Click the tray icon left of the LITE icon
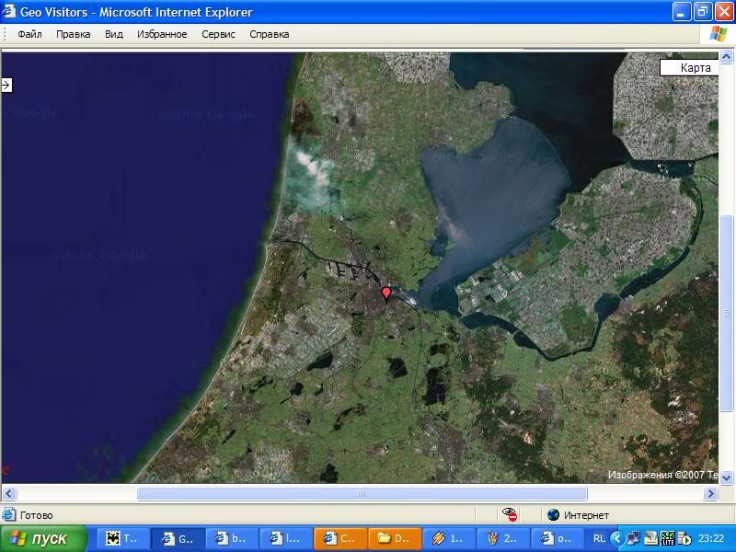Screen dimensions: 736x552 click(650, 538)
